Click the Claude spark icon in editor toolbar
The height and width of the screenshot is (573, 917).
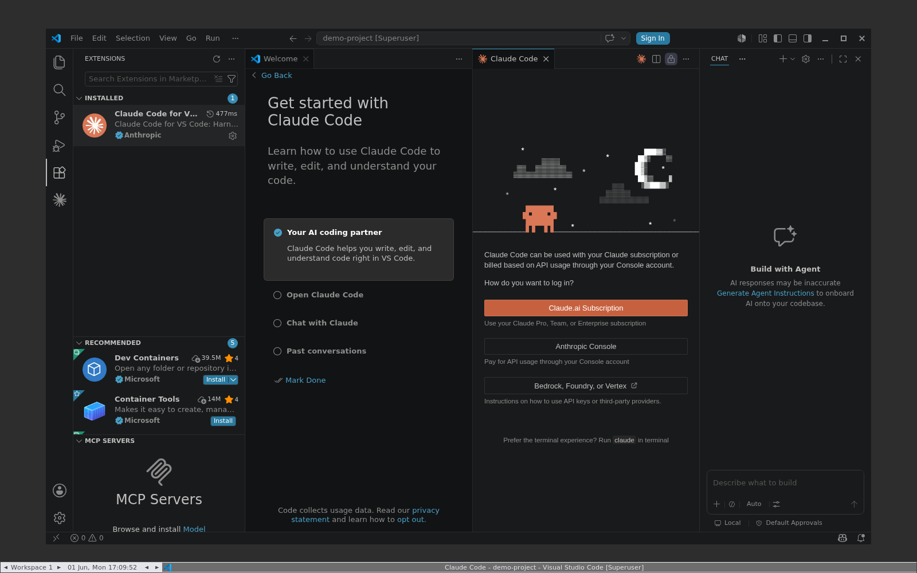[641, 59]
